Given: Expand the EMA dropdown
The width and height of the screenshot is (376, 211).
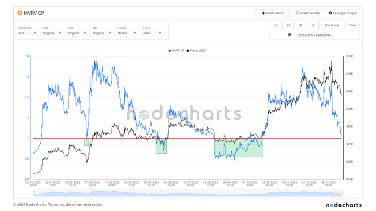Looking at the screenshot, I should coord(77,33).
